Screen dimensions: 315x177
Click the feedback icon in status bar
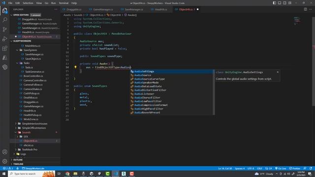[x=305, y=168]
